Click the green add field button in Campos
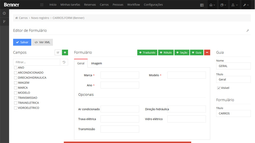Viewport: 255px width, 143px height. point(65,52)
